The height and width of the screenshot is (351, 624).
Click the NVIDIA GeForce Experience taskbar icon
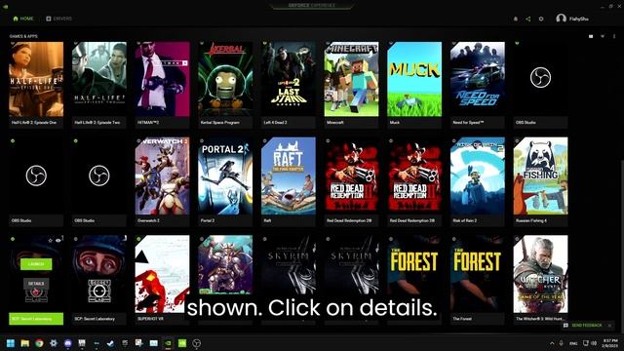(x=168, y=343)
